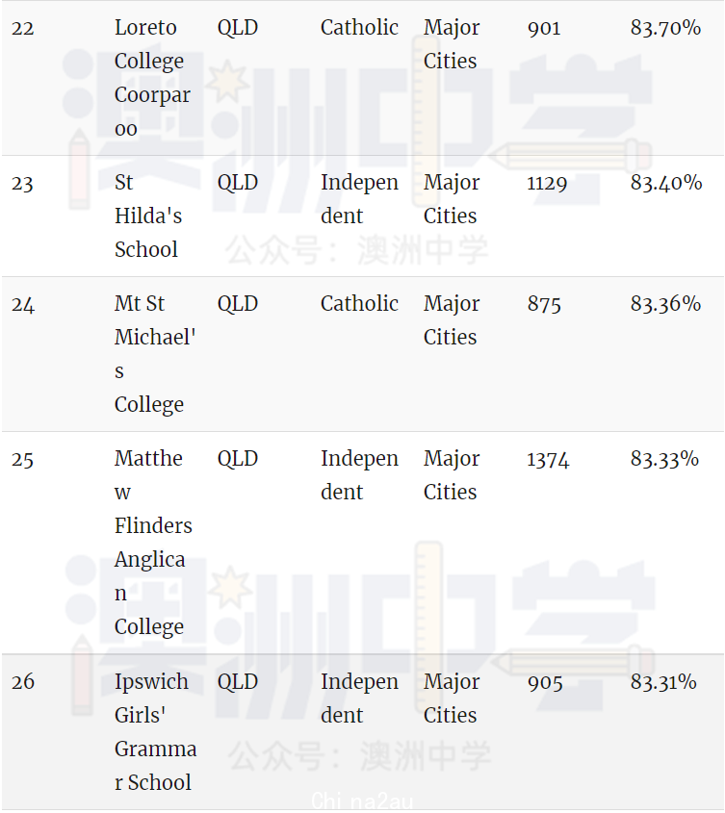Click Catholic sector in row 22
Image resolution: width=725 pixels, height=813 pixels.
(359, 28)
